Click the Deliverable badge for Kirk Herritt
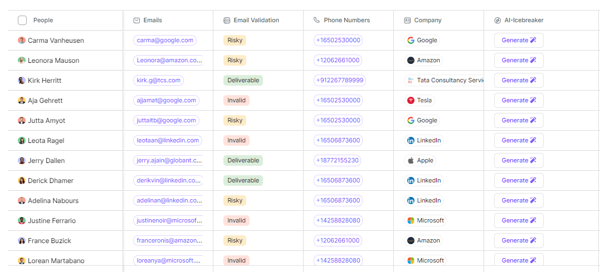Image resolution: width=600 pixels, height=272 pixels. coord(243,81)
